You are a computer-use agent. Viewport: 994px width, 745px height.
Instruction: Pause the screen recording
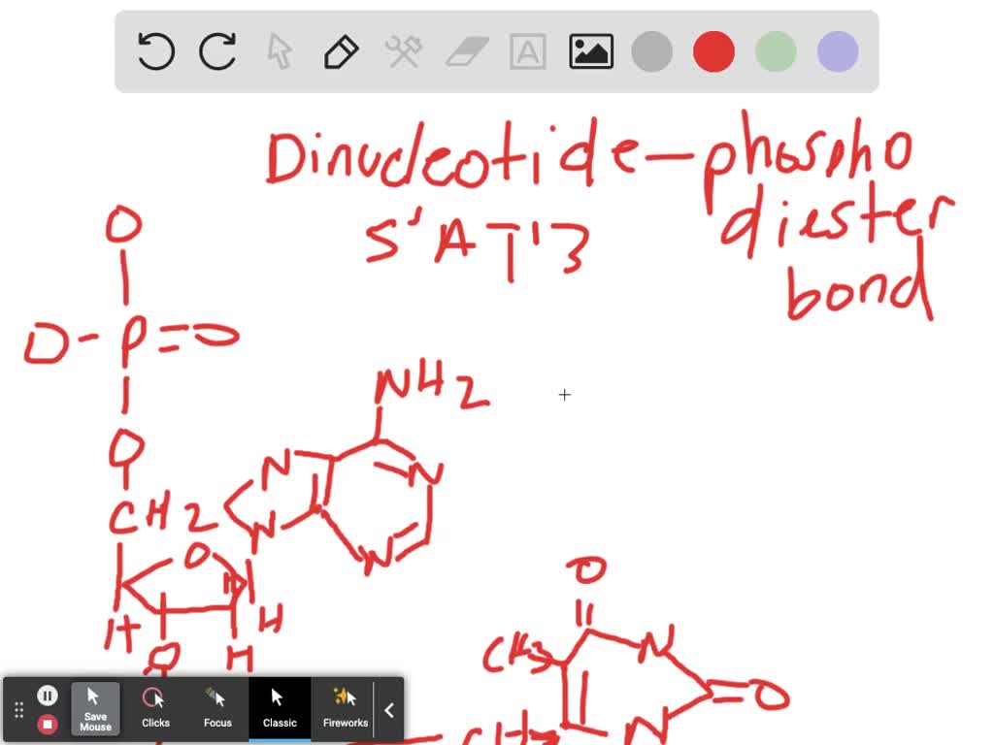pyautogui.click(x=48, y=695)
